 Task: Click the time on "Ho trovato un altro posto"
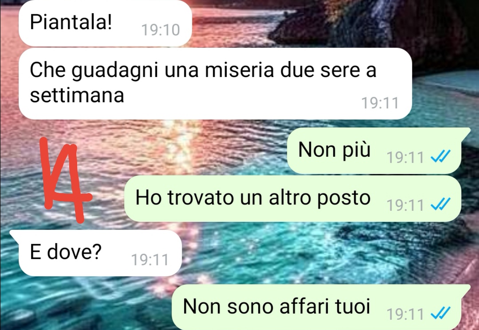point(405,205)
